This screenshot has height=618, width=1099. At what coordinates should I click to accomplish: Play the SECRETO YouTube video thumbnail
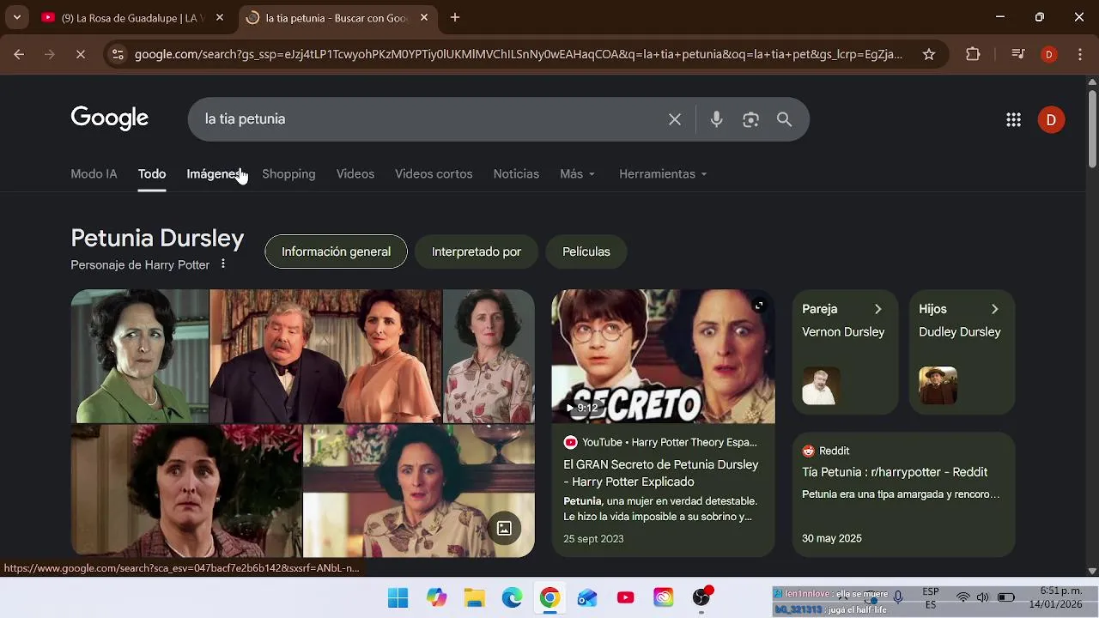point(663,356)
